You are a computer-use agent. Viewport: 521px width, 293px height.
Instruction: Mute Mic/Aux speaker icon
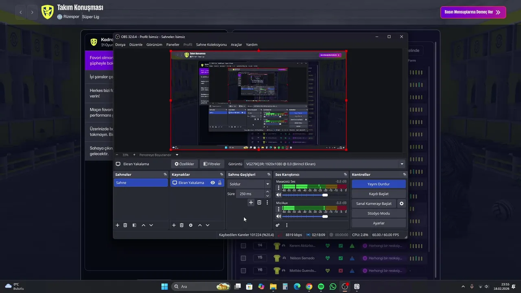click(279, 216)
